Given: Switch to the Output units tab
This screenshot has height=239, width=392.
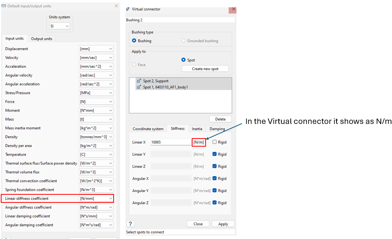Looking at the screenshot, I should [x=42, y=39].
